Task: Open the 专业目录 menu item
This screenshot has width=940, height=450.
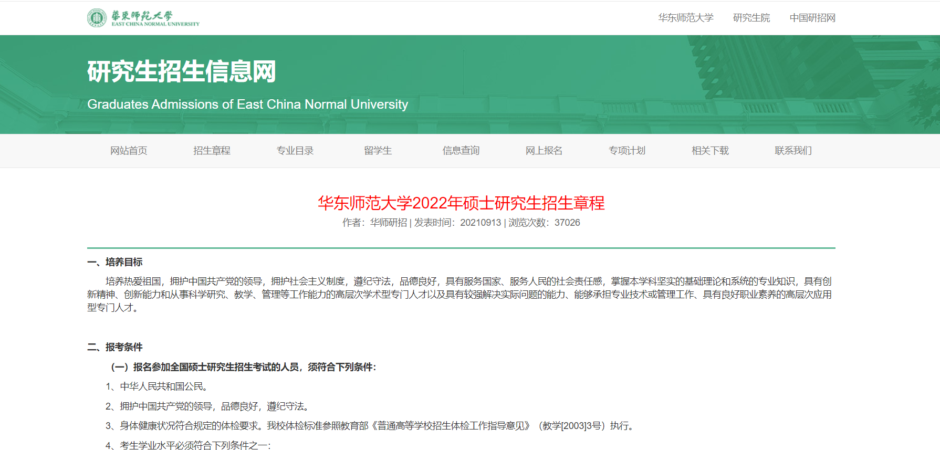Action: pyautogui.click(x=295, y=151)
